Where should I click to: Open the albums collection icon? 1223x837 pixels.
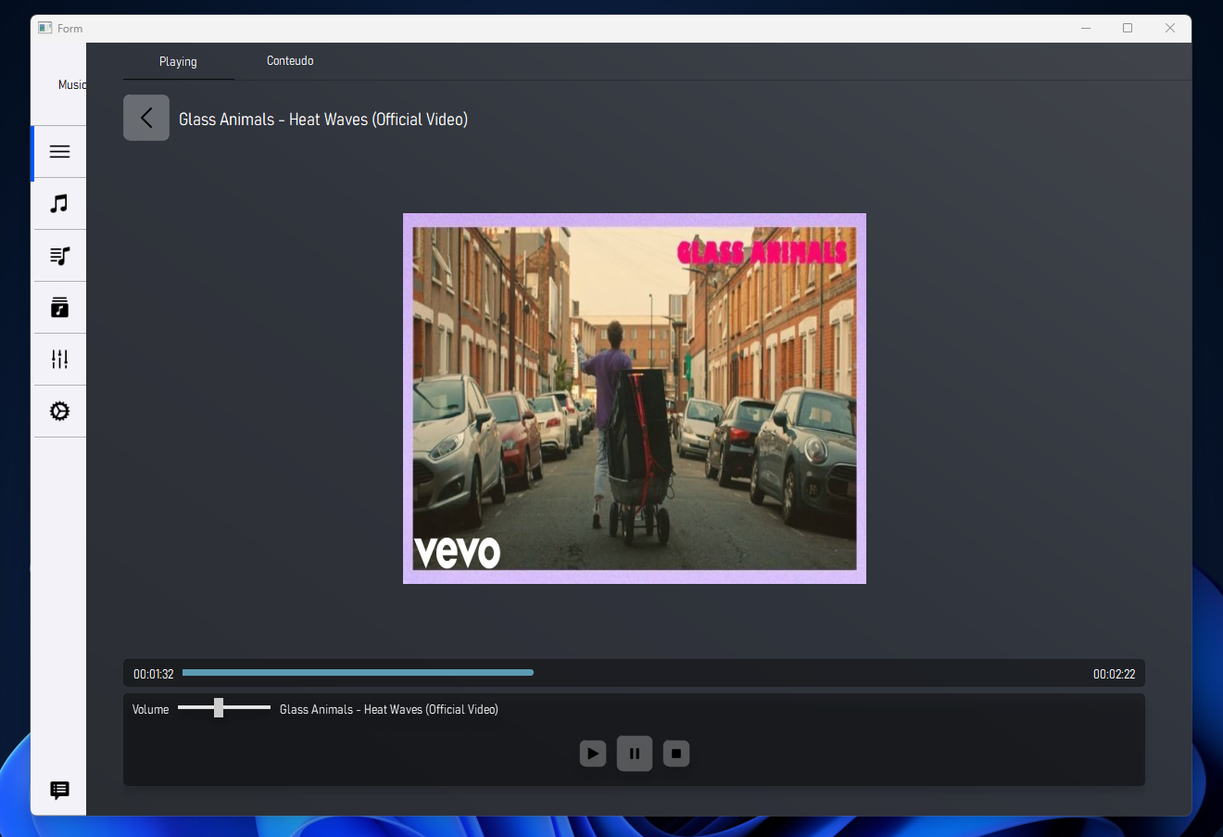(x=59, y=308)
